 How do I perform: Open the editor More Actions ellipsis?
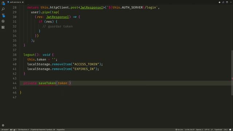[x=231, y=2]
